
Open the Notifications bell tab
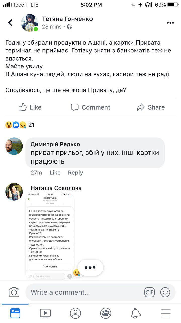136,313
